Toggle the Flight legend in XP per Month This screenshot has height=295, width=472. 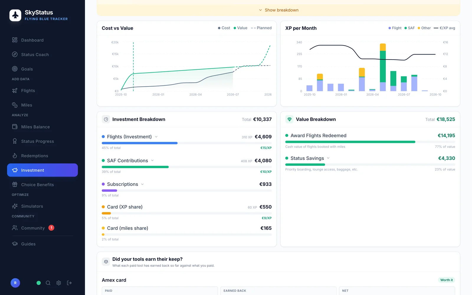tap(395, 28)
